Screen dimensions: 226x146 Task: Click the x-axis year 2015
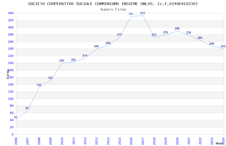[x=120, y=141]
